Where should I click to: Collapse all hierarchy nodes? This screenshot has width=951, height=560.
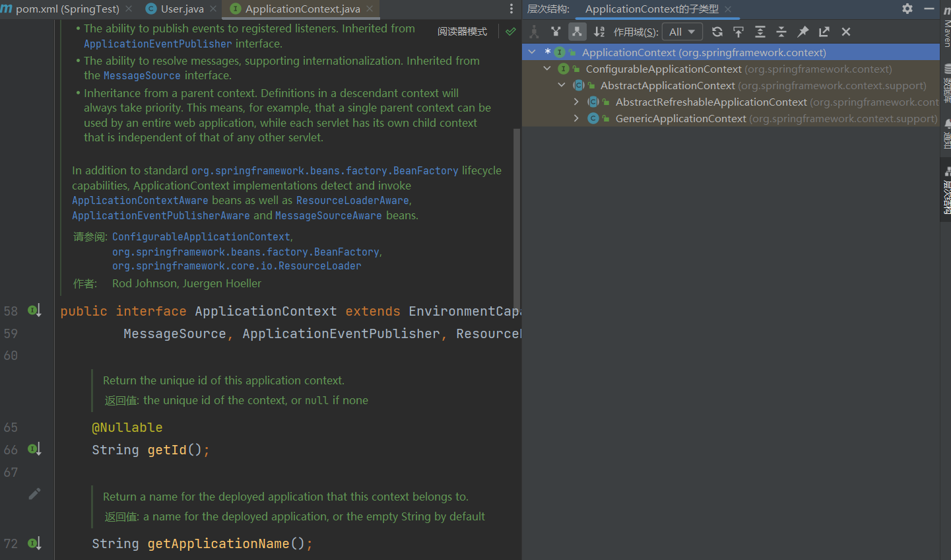pos(781,32)
